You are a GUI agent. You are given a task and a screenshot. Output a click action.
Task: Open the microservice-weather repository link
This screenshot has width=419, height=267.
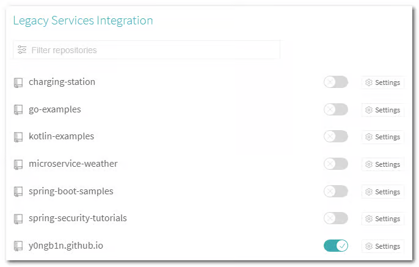coord(73,164)
